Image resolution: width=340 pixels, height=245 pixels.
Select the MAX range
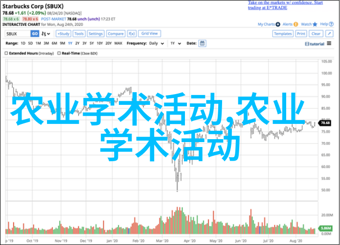point(118,43)
